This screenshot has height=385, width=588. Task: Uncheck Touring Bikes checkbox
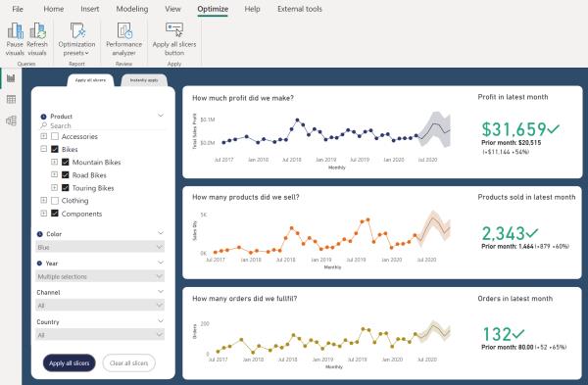[x=66, y=188]
